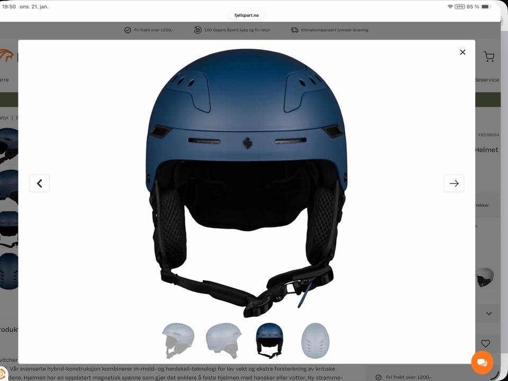508x381 pixels.
Task: Check the battery status icon
Action: click(x=486, y=6)
